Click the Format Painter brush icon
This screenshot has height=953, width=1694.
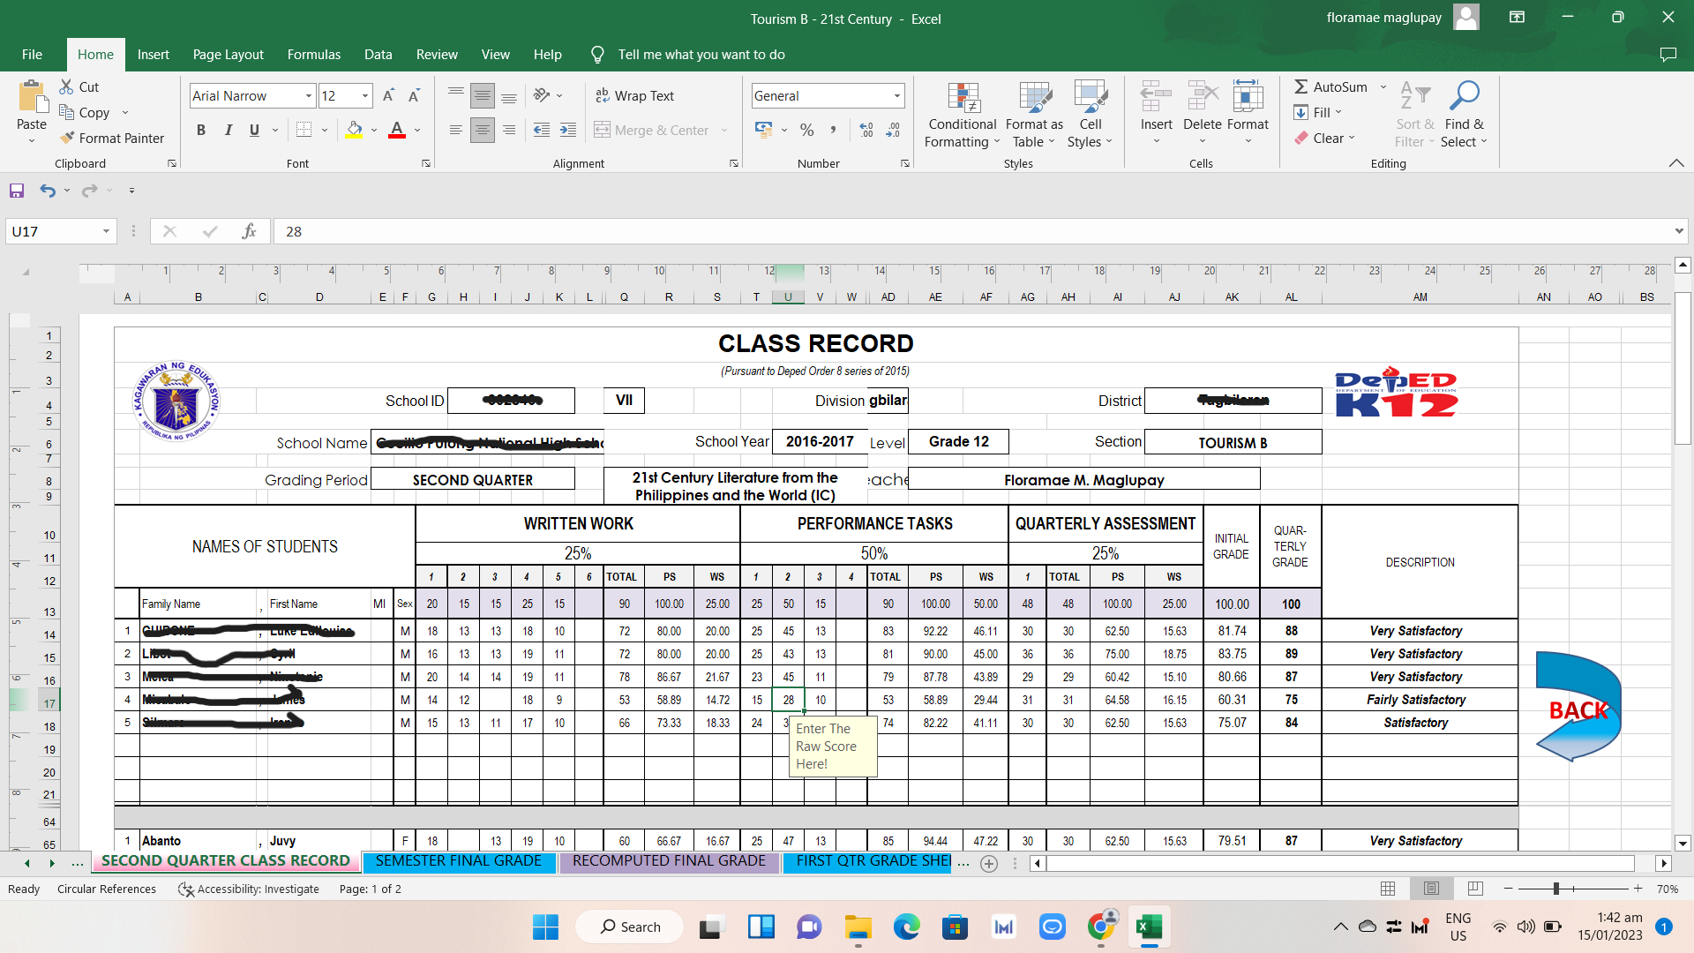[x=67, y=138]
